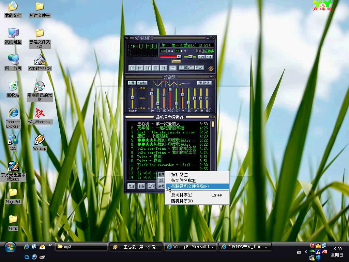The image size is (349, 262).
Task: Skip to previous track in Winamp
Action: (x=132, y=68)
